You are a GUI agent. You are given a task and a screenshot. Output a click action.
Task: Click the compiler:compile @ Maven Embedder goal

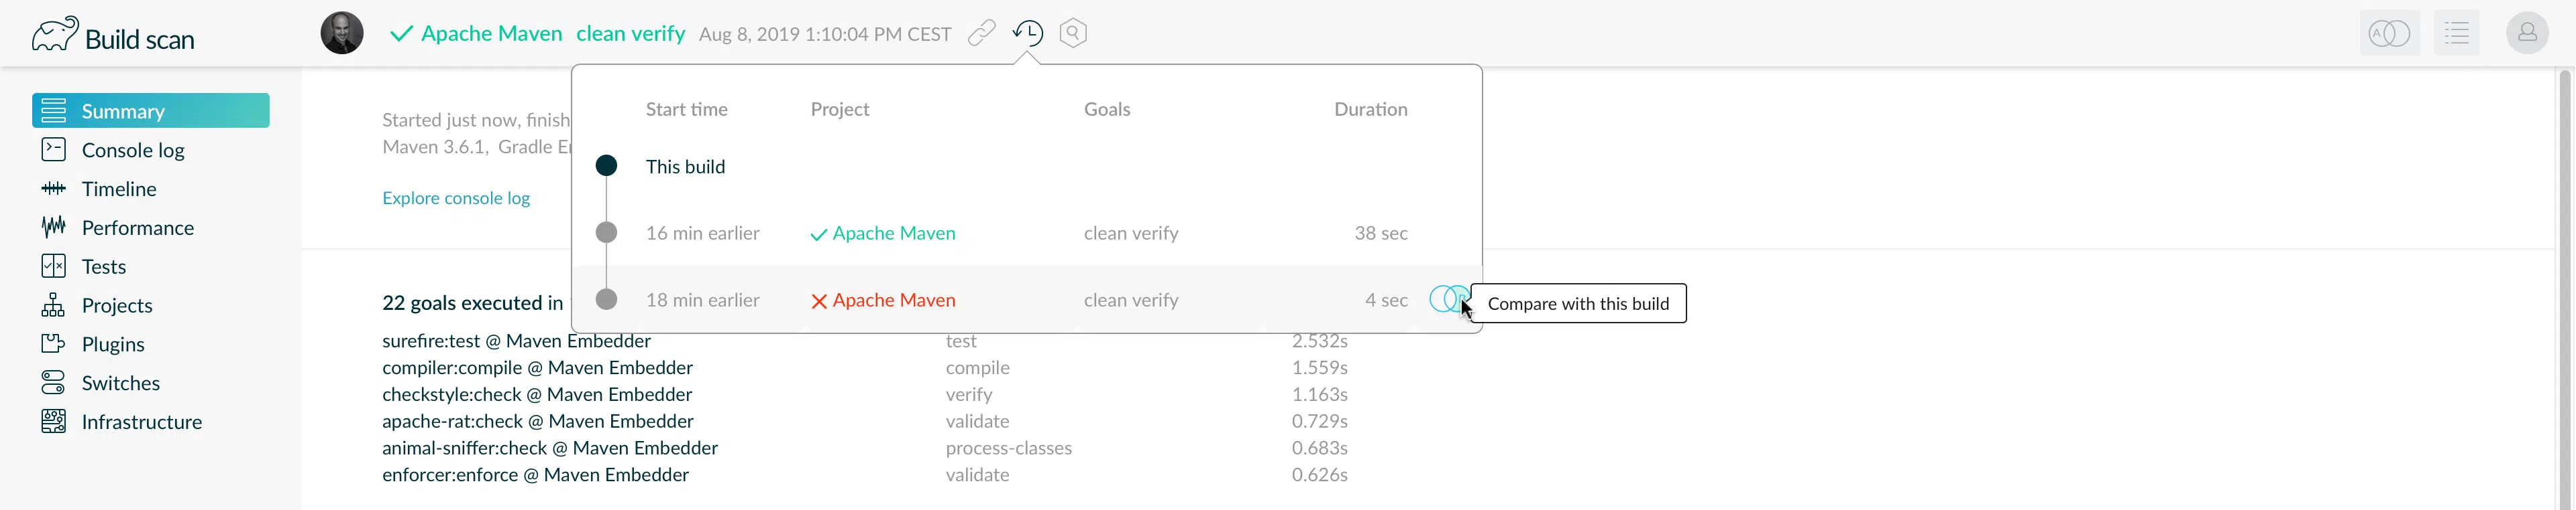coord(537,367)
